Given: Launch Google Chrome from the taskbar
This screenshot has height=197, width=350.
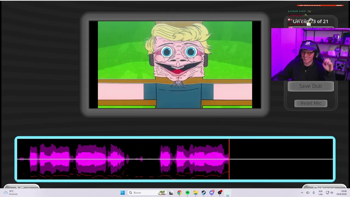Looking at the screenshot, I should coord(179,193).
